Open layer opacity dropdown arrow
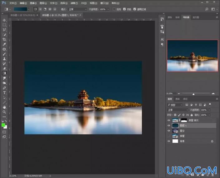The height and width of the screenshot is (178, 220). pos(209,110)
